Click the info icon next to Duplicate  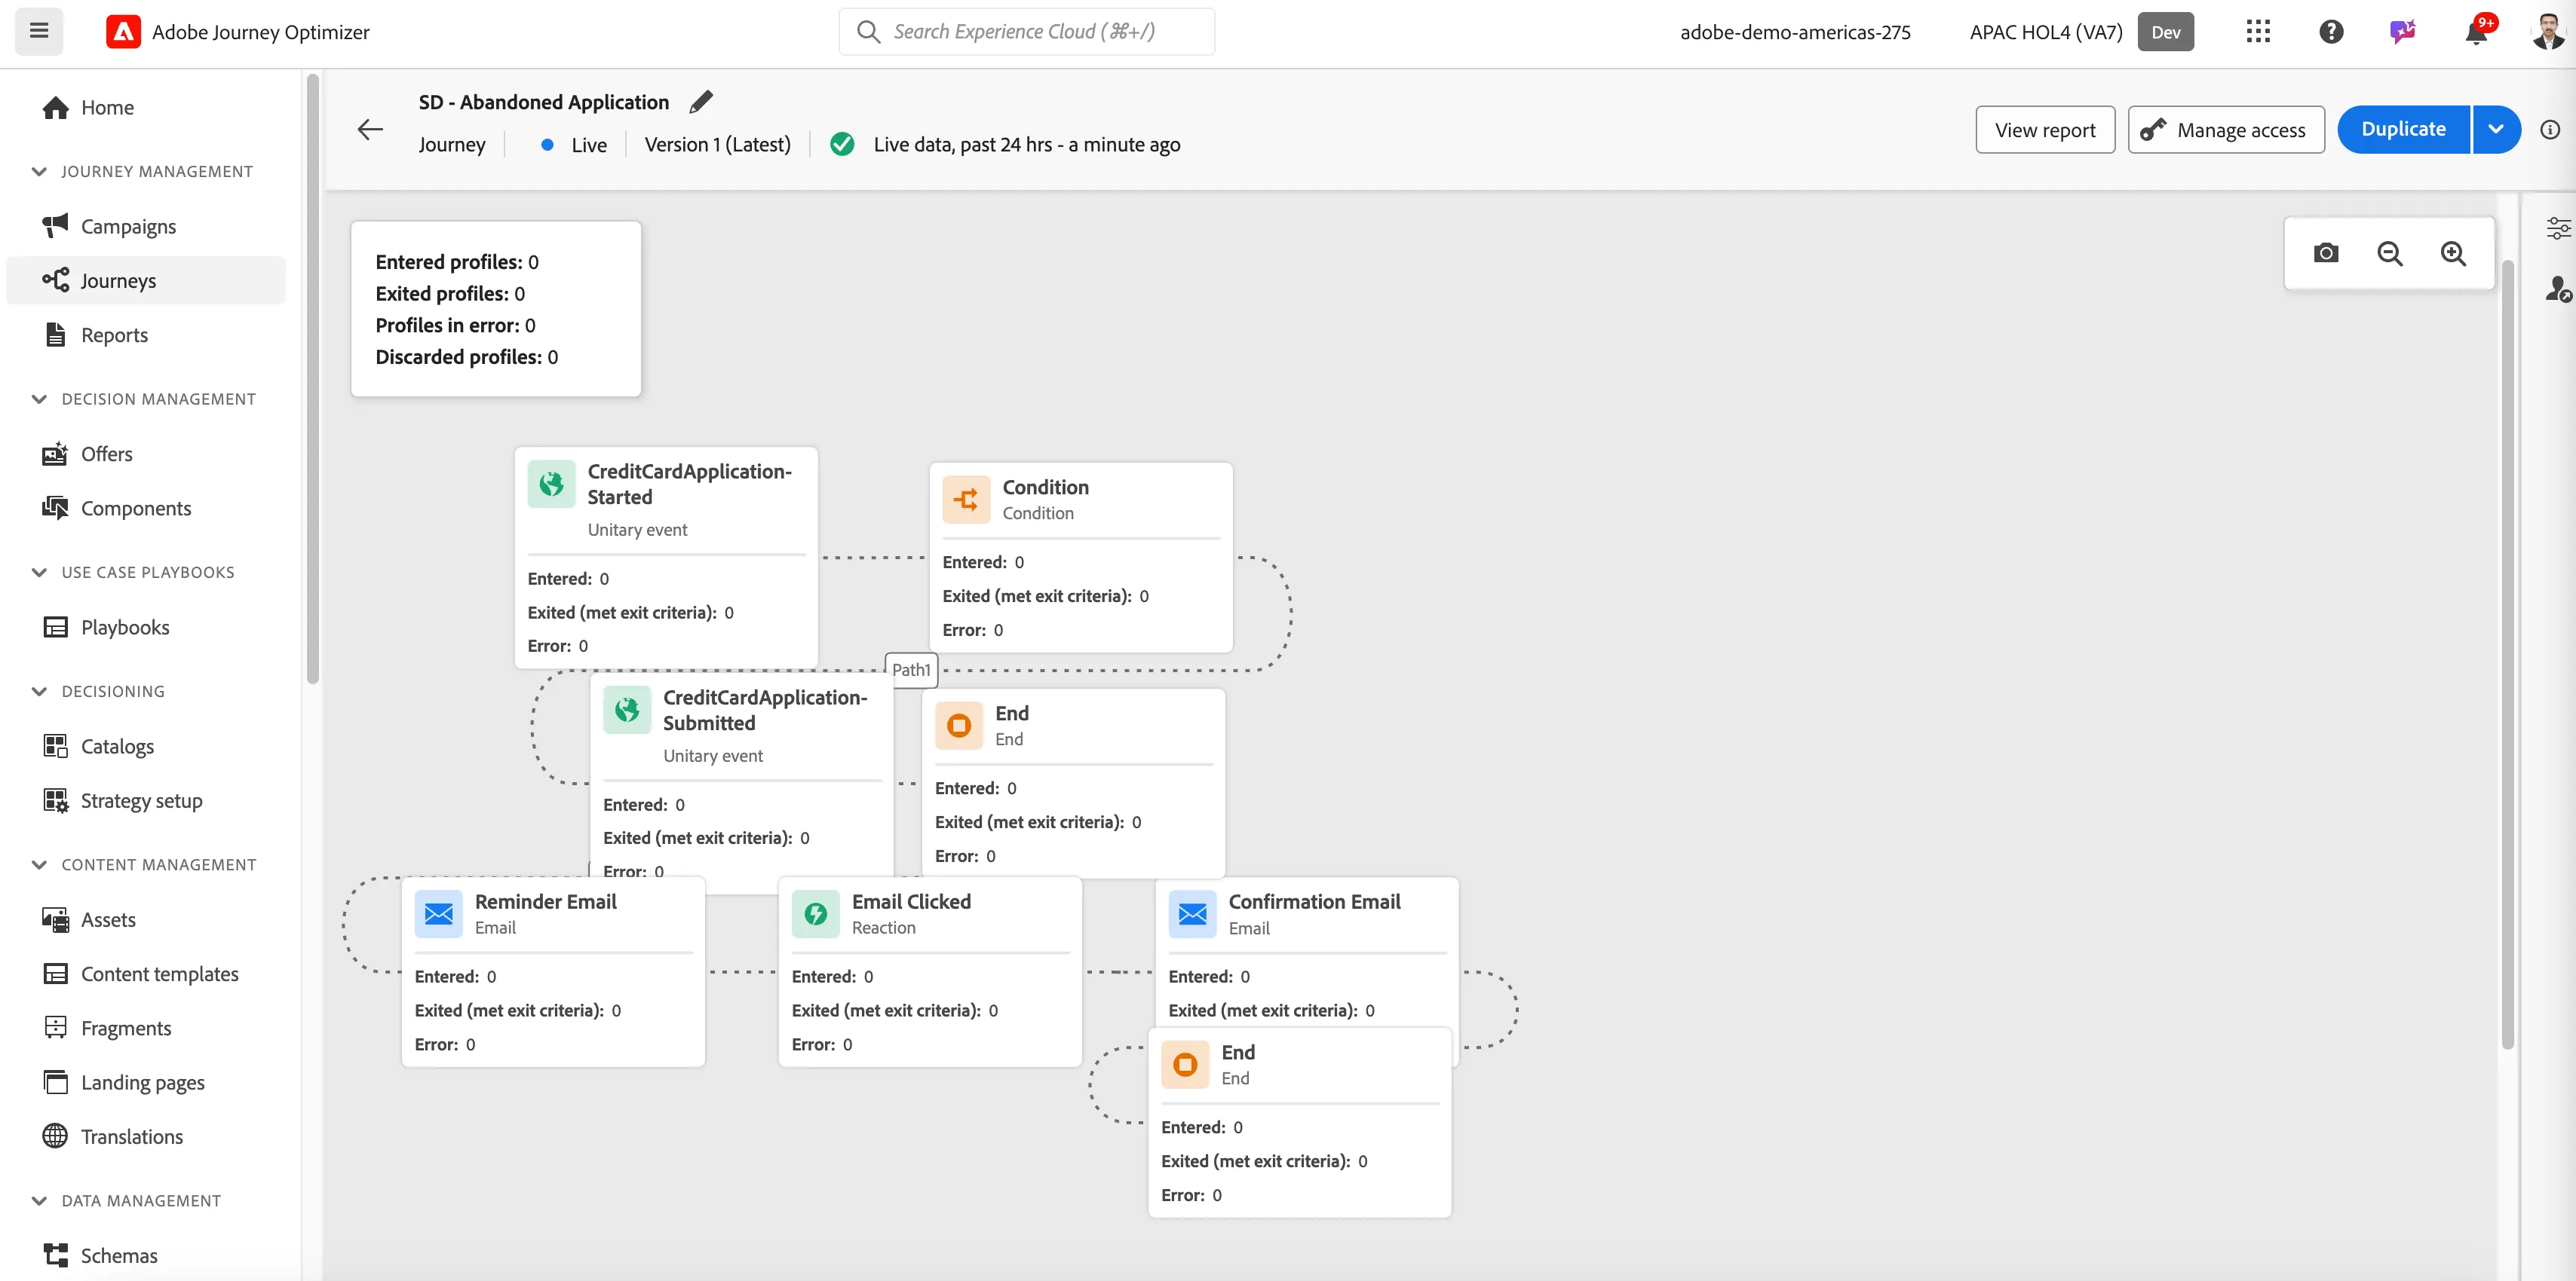click(x=2550, y=130)
